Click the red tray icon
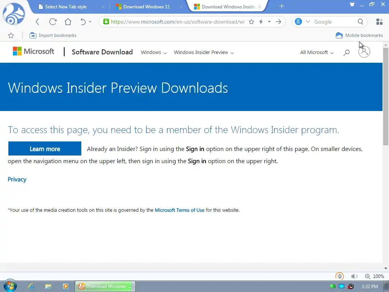The width and height of the screenshot is (389, 292). pos(351,287)
